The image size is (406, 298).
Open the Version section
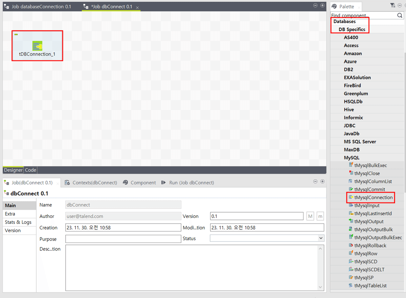tap(19, 230)
